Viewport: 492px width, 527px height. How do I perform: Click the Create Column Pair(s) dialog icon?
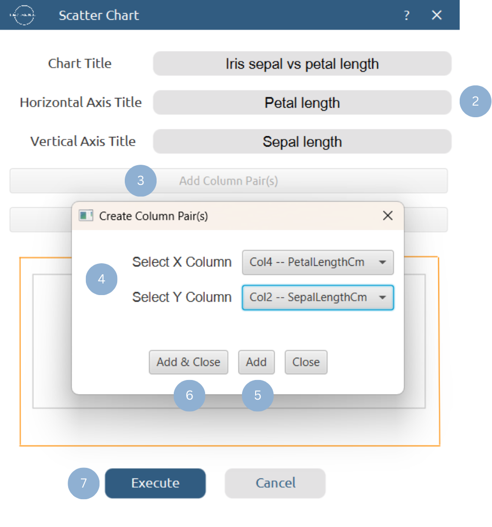[86, 215]
